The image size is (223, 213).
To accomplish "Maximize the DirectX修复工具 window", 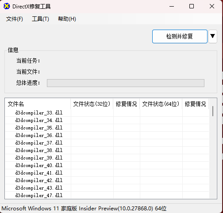I will click(x=192, y=6).
